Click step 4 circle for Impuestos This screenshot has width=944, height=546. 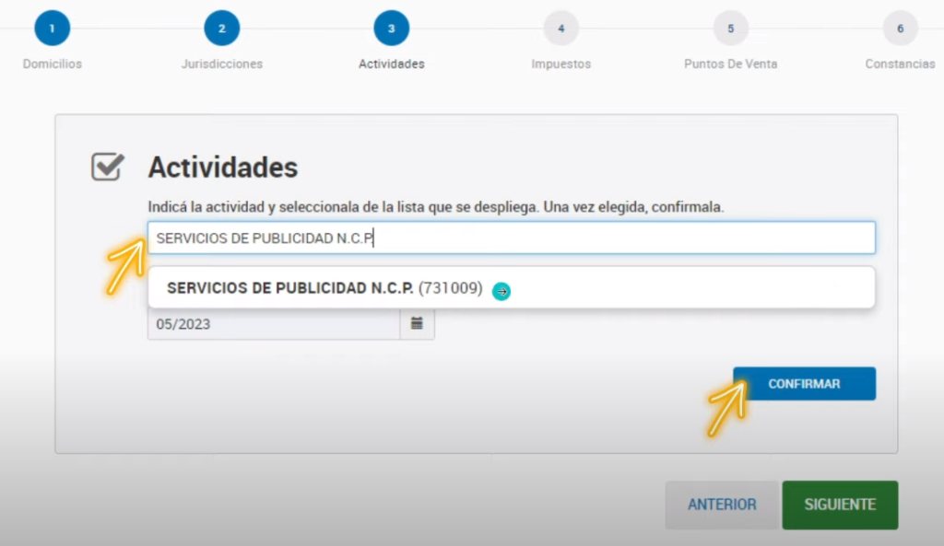560,27
